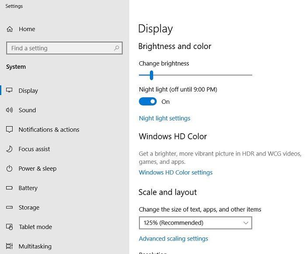The width and height of the screenshot is (306, 254).
Task: Open Multitasking settings
Action: [x=35, y=247]
